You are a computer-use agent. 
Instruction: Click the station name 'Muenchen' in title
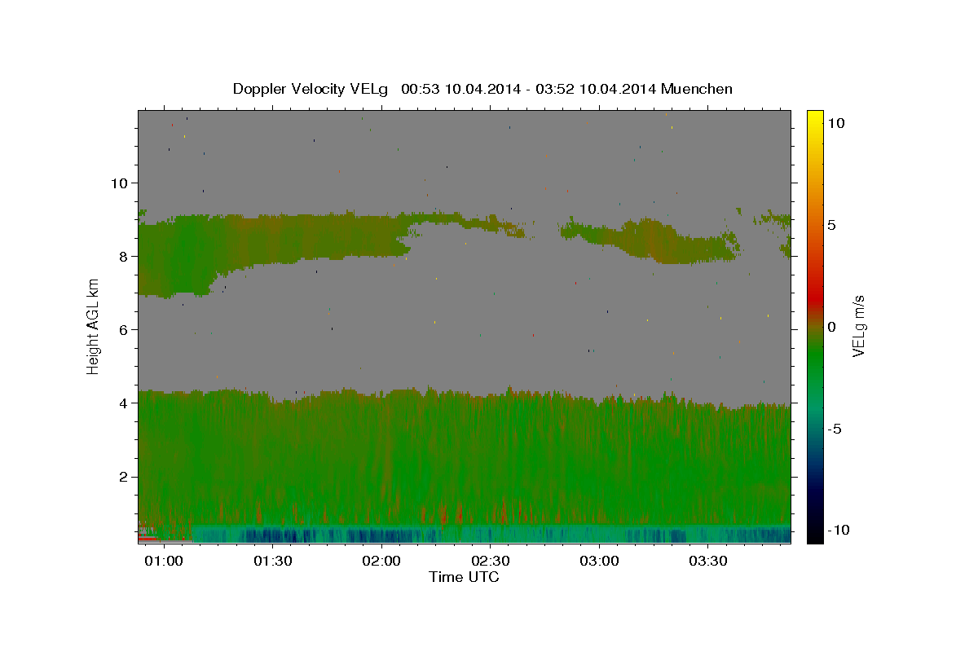697,89
